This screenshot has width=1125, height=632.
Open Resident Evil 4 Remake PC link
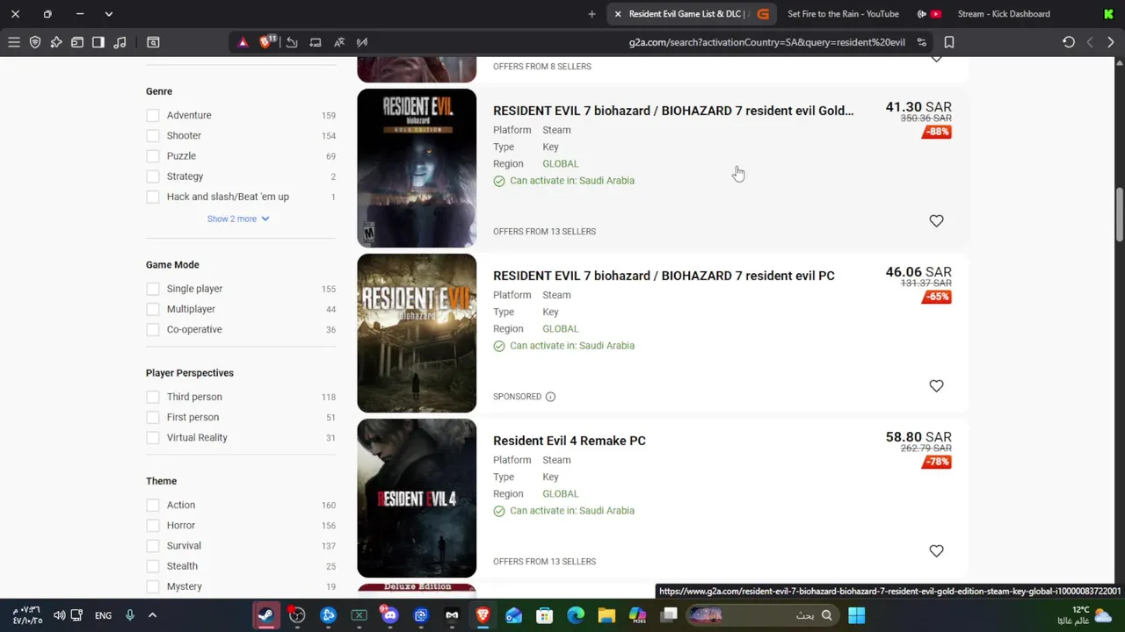tap(570, 441)
